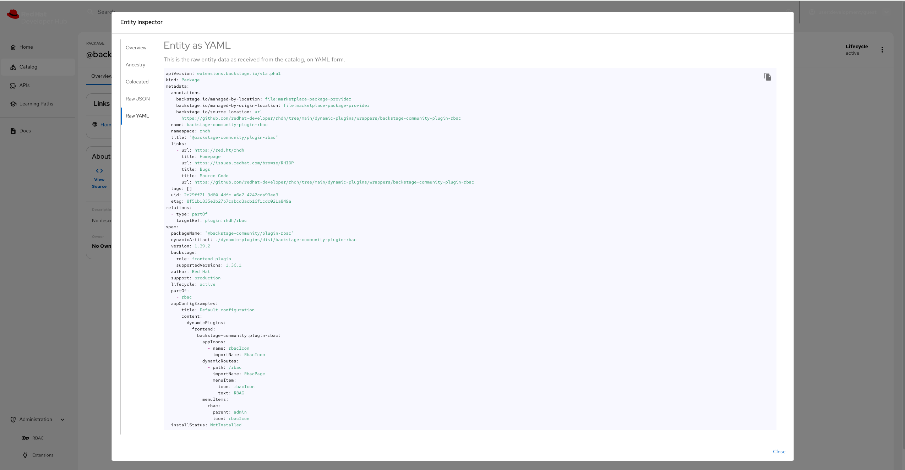Click the Home sidebar icon

coord(13,47)
